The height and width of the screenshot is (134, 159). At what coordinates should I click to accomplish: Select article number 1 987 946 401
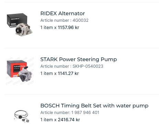pos(85,113)
